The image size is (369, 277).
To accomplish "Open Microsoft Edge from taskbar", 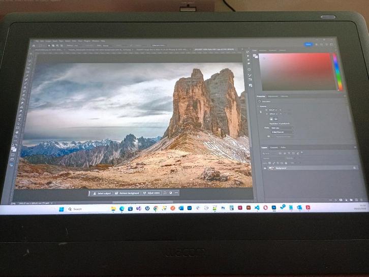I will tap(122, 208).
